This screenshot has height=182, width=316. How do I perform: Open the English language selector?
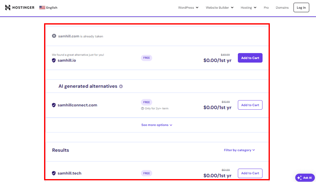pos(48,7)
